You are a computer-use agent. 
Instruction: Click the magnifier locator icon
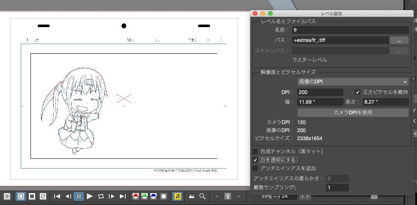(x=203, y=197)
